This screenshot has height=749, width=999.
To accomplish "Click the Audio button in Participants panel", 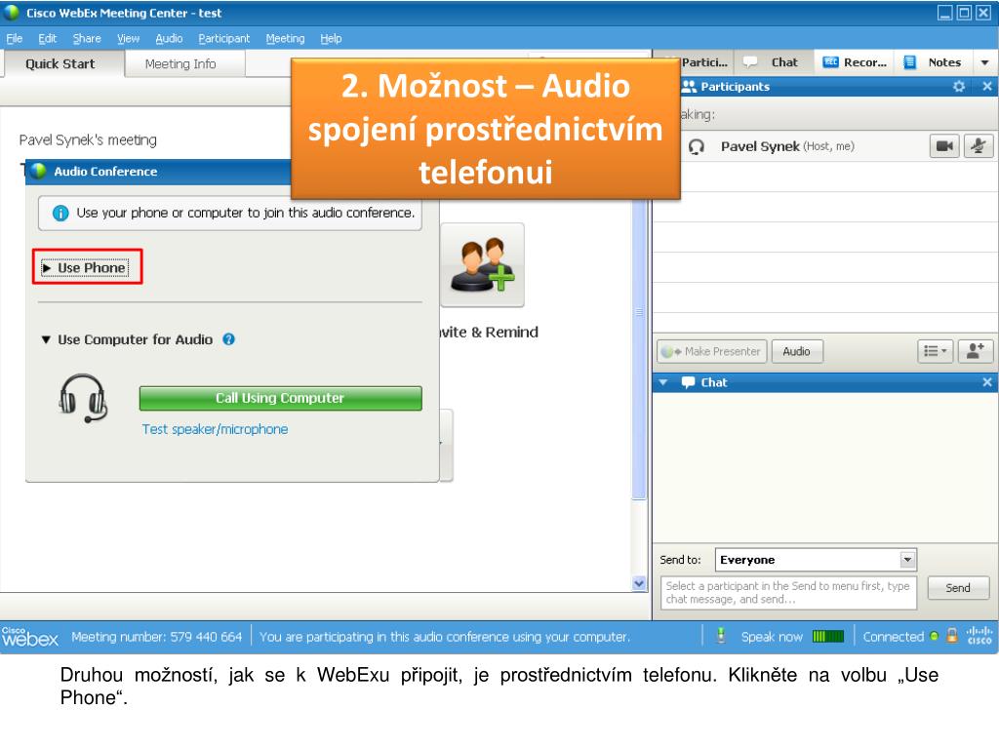I will pos(796,351).
